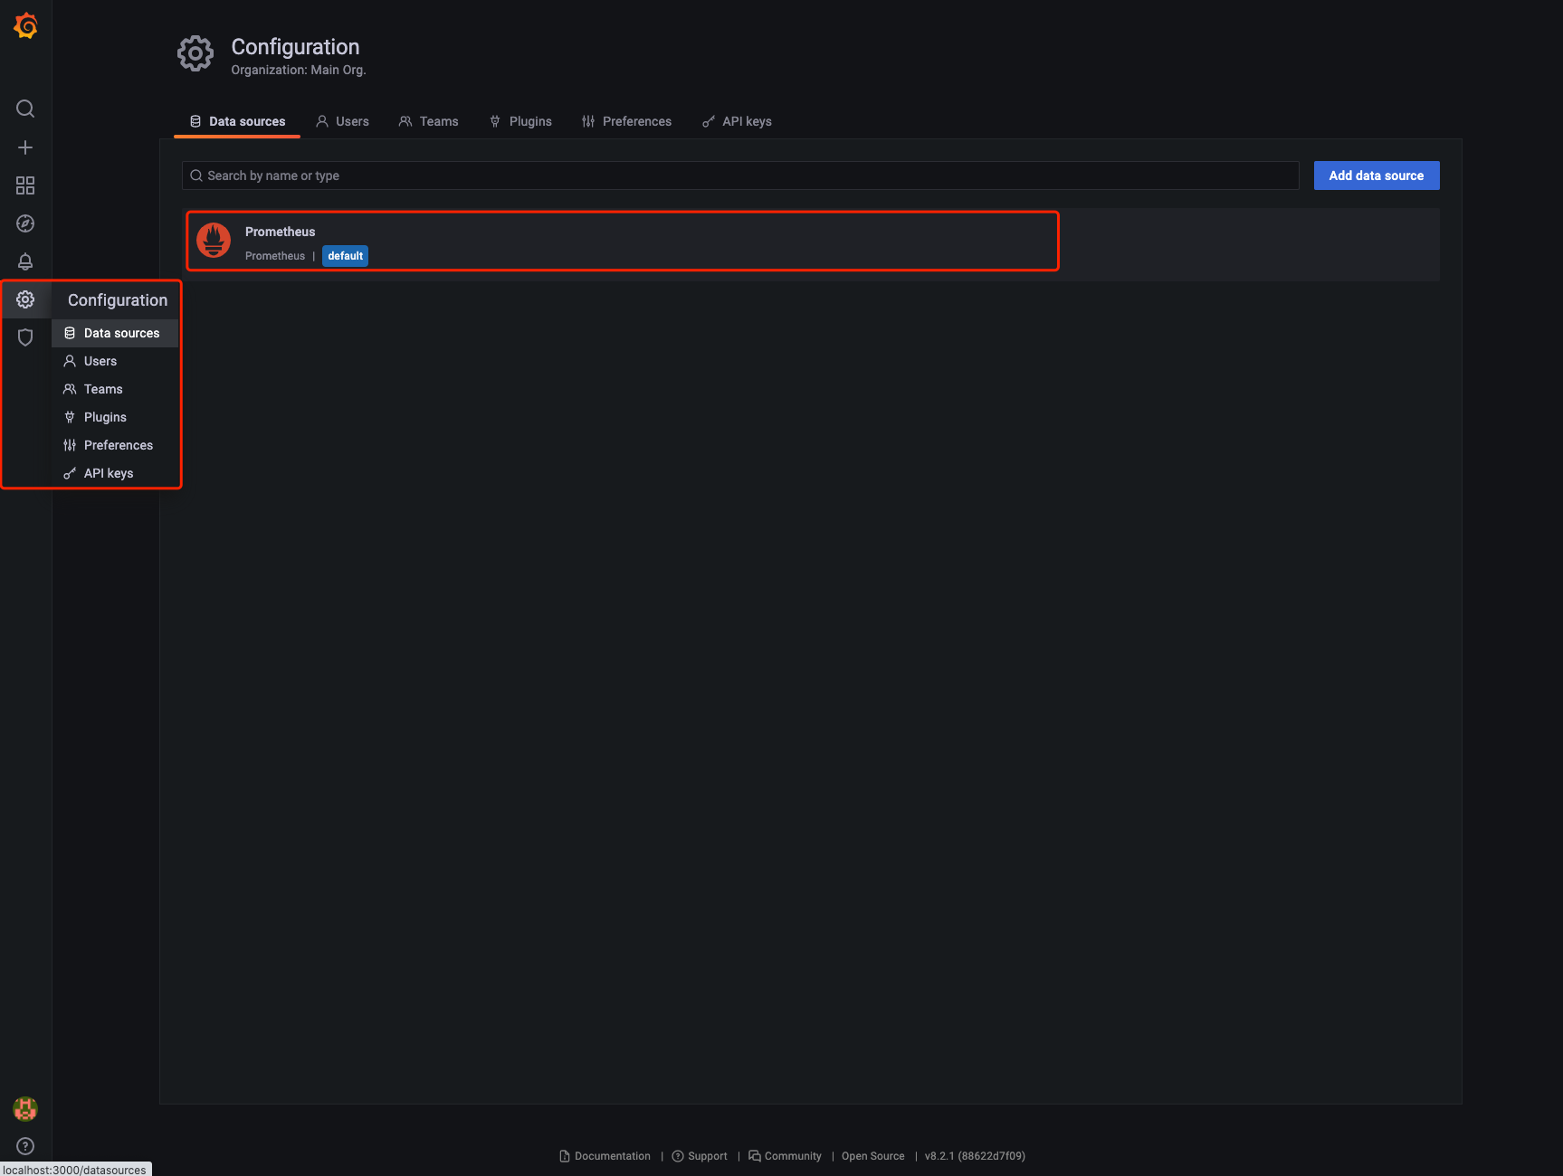Viewport: 1563px width, 1176px height.
Task: Click the large Configuration gear header icon
Action: [195, 54]
